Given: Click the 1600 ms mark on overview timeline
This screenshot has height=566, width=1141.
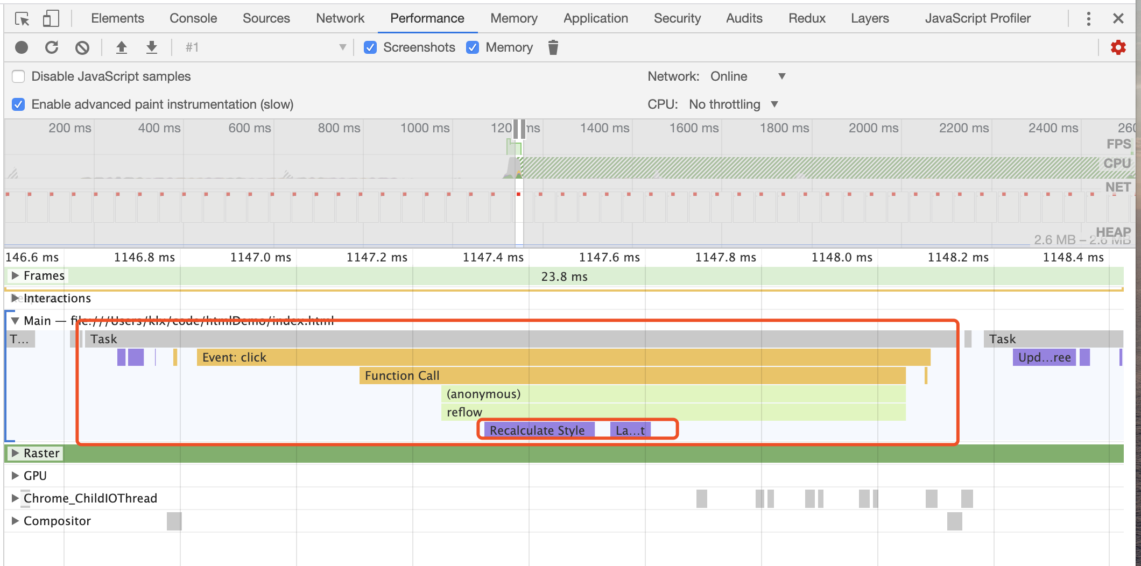Looking at the screenshot, I should tap(694, 128).
